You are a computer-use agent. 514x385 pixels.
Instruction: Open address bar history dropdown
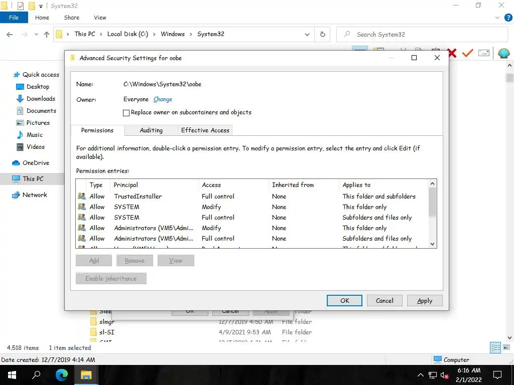tap(307, 35)
